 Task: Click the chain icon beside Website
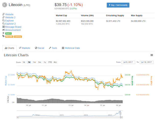tap(3, 14)
